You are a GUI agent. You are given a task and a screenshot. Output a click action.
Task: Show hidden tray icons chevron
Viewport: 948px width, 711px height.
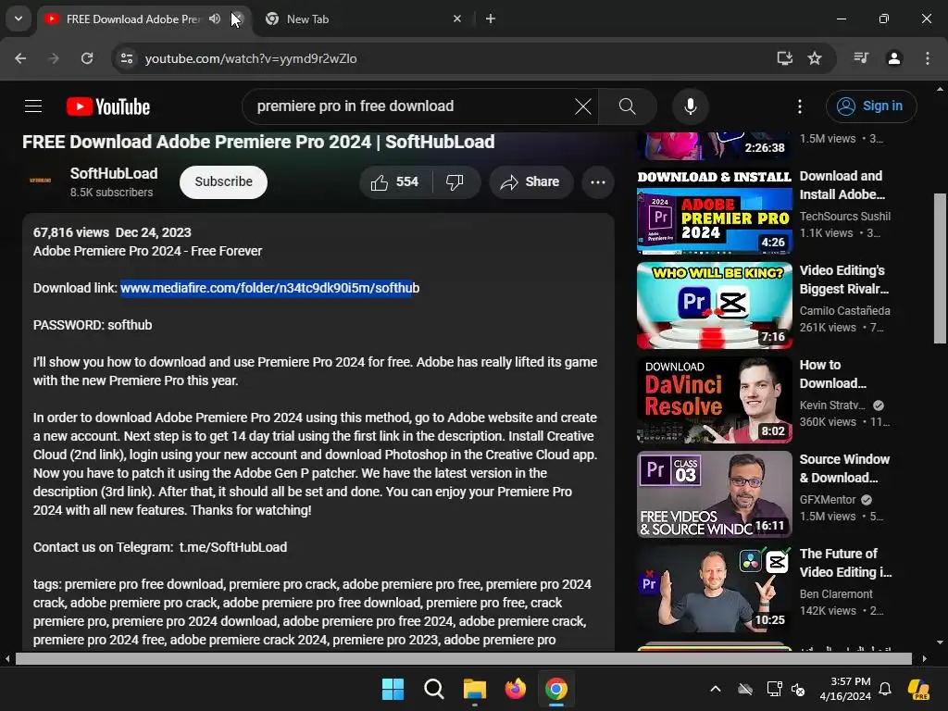coord(716,689)
